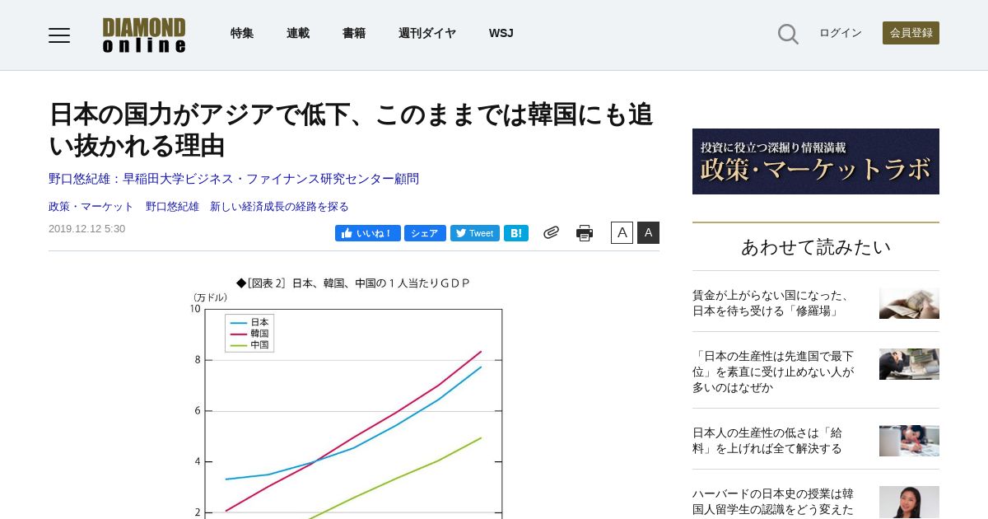988x519 pixels.
Task: Click the money thumbnail beside 賃金が上がらない article
Action: coord(909,303)
